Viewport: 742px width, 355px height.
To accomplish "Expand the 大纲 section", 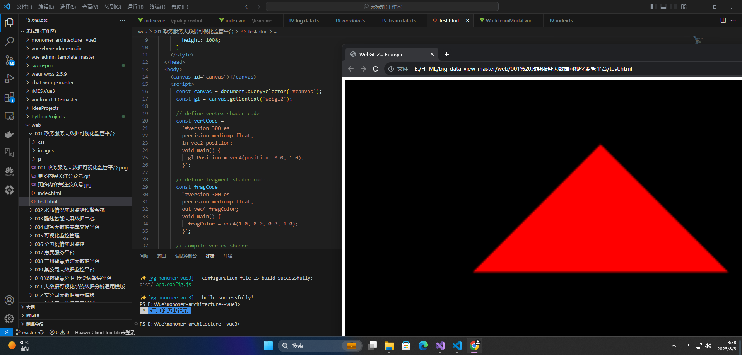I will pyautogui.click(x=75, y=307).
